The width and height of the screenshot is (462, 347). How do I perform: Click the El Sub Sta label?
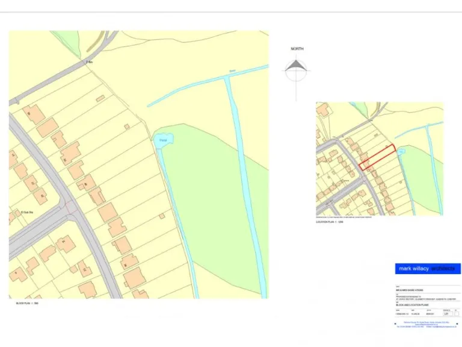(26, 212)
